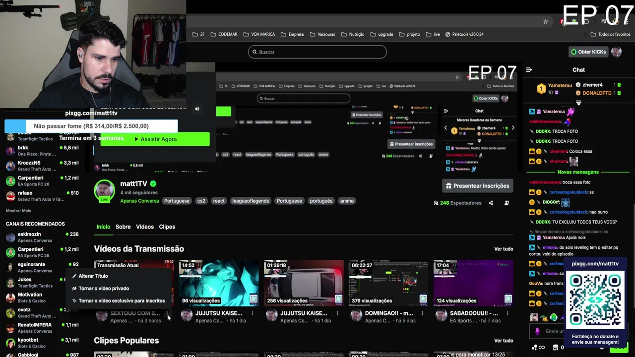Open three-dot menu of SABADOOUU video
The height and width of the screenshot is (357, 635).
[507, 313]
